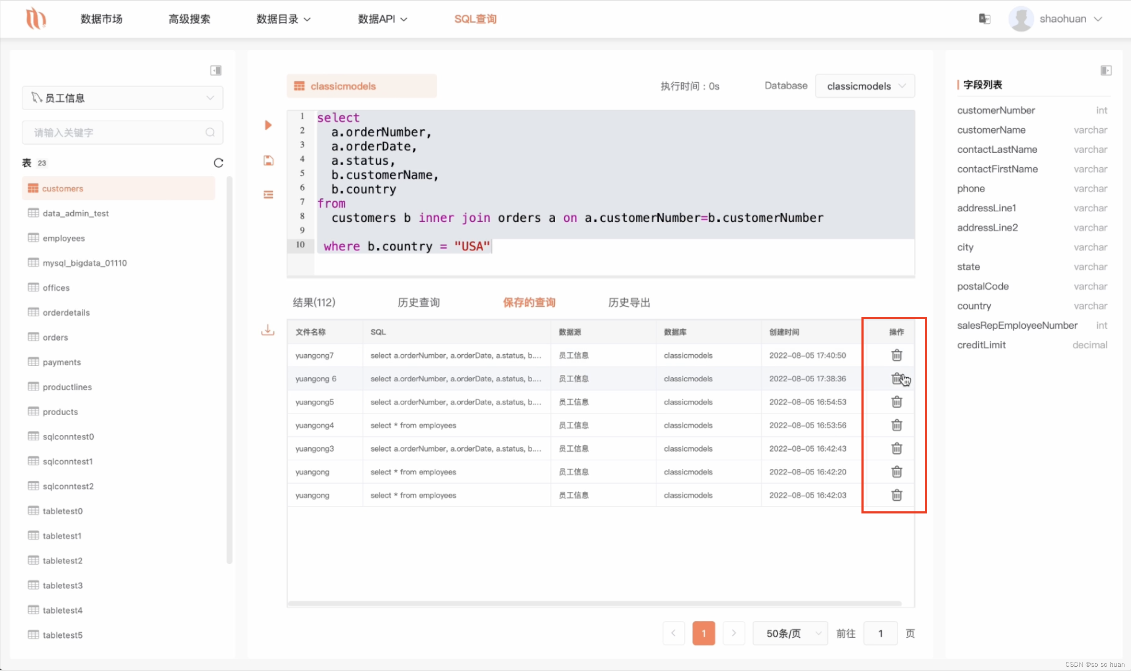Screen dimensions: 1131x671
Task: Format the SQL code using the format icon
Action: click(x=268, y=194)
